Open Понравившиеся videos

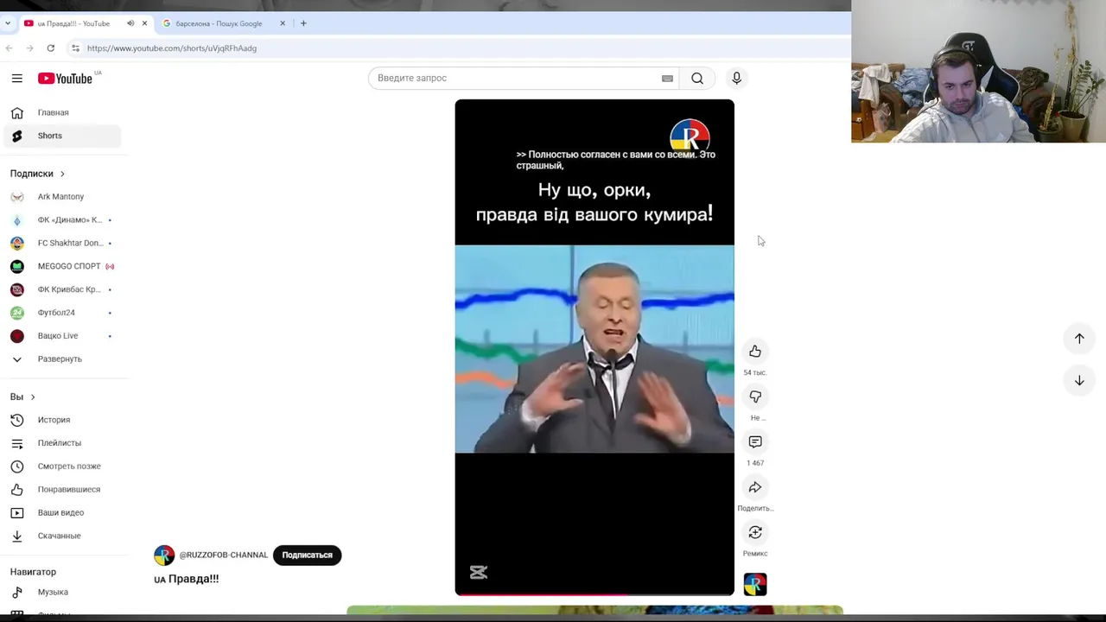click(62, 489)
